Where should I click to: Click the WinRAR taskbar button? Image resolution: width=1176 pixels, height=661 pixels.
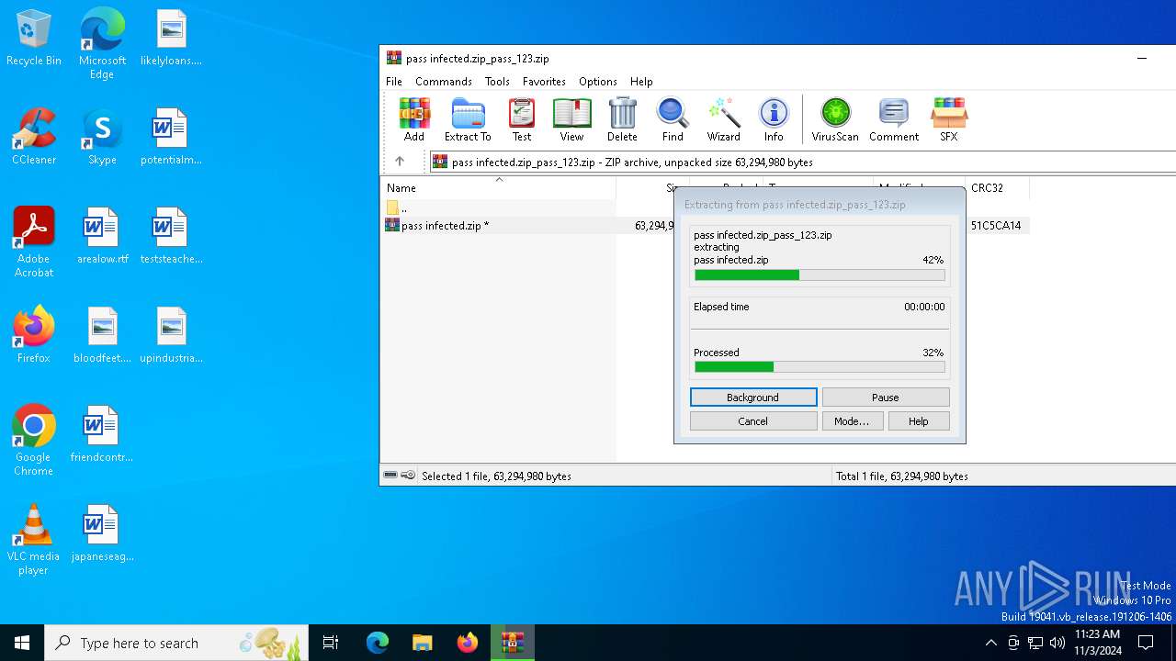pos(512,643)
